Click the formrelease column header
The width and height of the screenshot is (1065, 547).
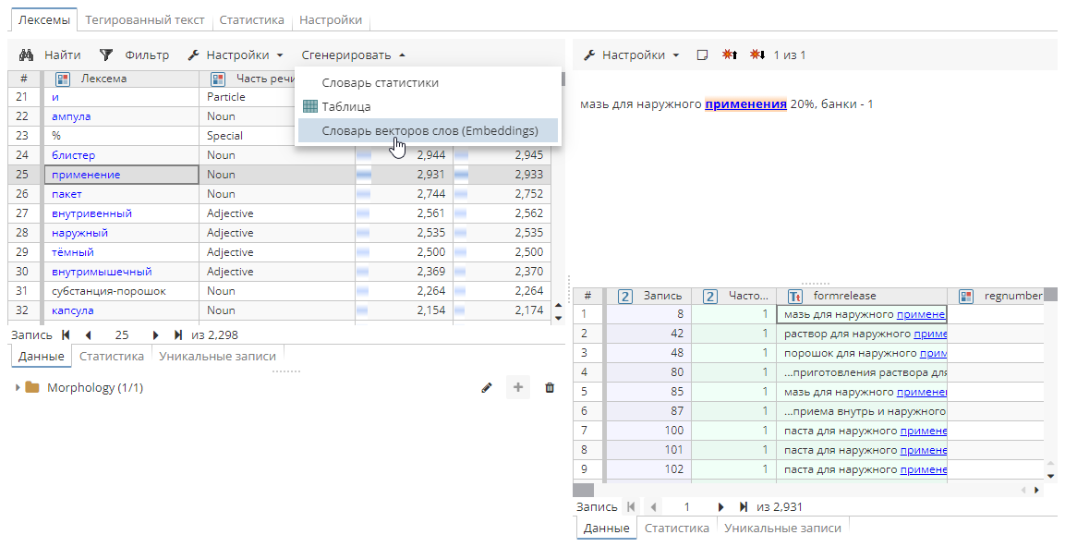862,297
